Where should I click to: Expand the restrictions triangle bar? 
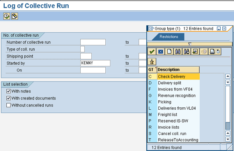(190, 44)
